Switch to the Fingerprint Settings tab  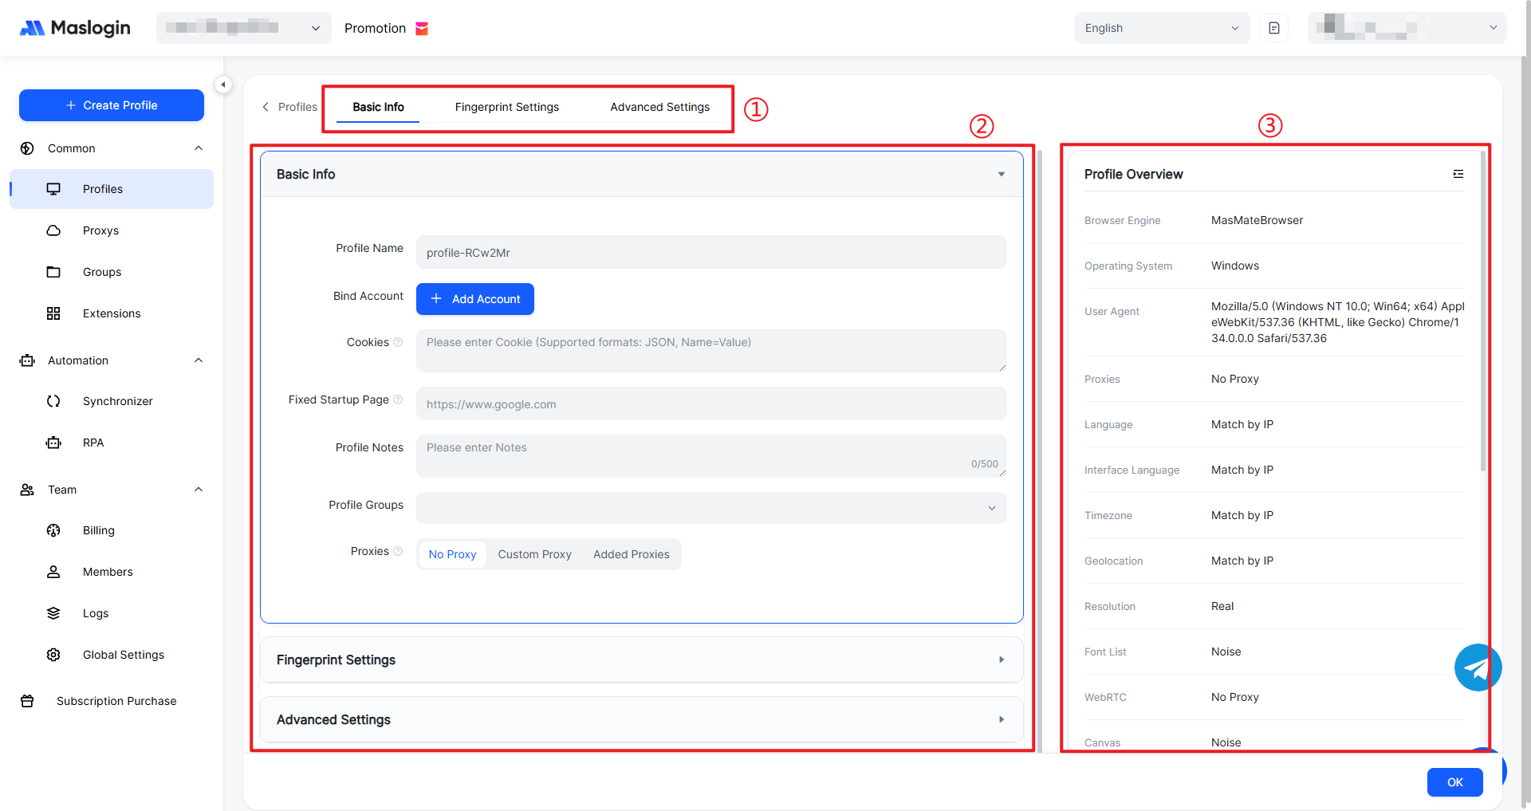506,107
